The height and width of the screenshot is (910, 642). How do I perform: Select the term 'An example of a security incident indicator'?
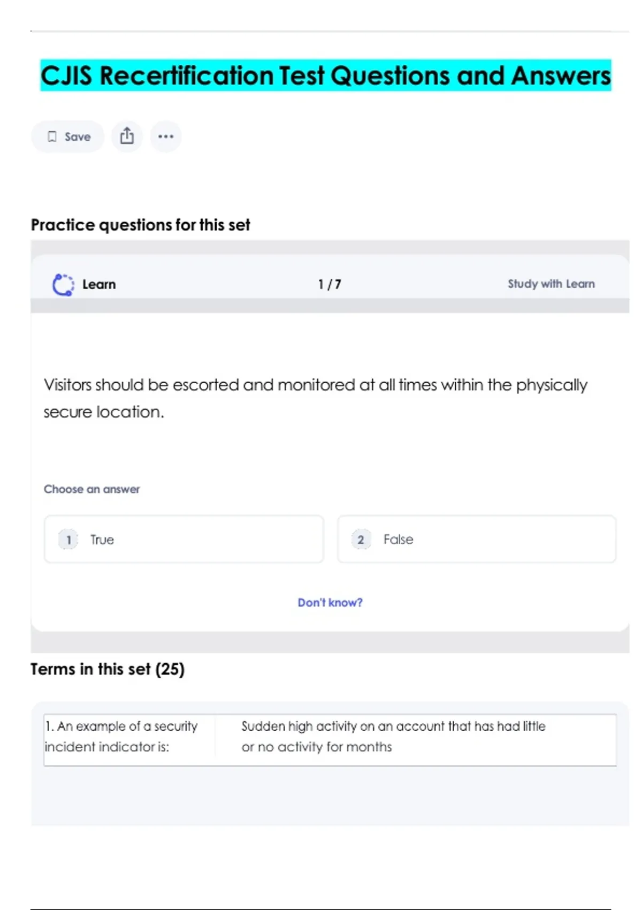[121, 737]
